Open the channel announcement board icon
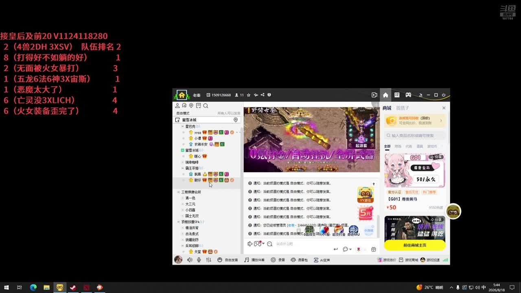 pos(199,106)
